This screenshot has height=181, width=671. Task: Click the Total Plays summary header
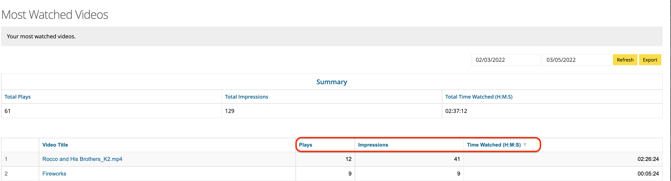click(18, 97)
